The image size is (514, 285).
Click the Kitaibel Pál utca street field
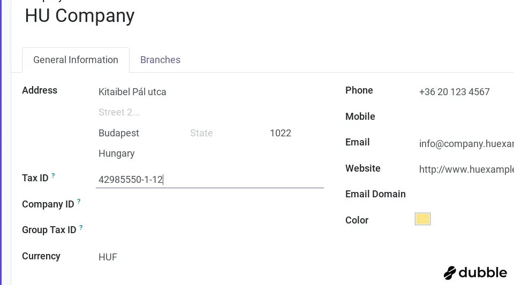[x=209, y=92]
